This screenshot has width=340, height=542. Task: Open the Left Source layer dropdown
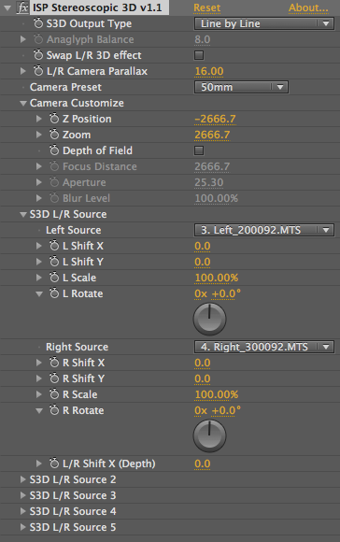(264, 230)
